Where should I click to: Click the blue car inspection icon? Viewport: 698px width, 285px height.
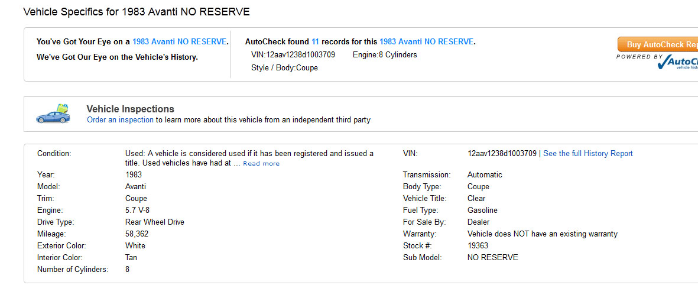tap(53, 114)
